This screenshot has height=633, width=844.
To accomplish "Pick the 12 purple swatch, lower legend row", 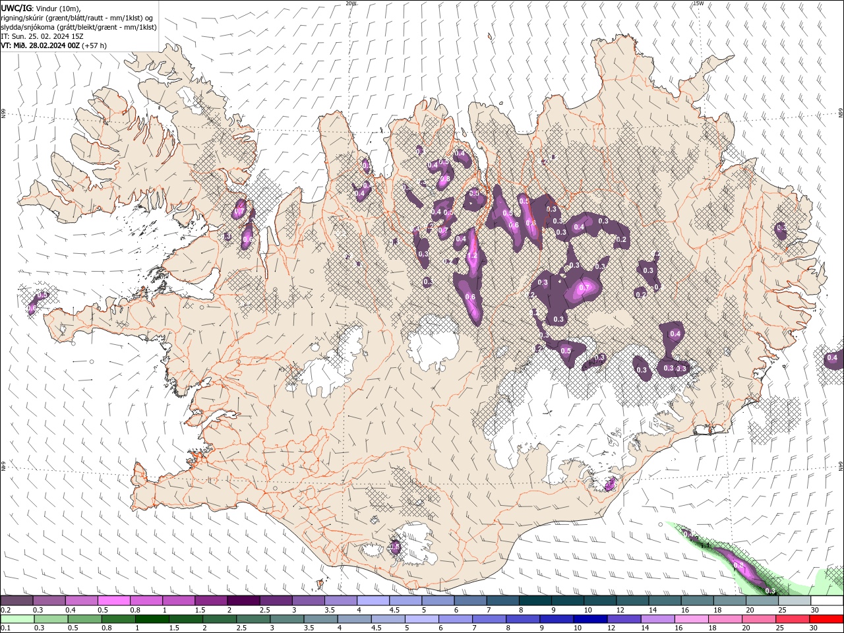I will (x=623, y=619).
